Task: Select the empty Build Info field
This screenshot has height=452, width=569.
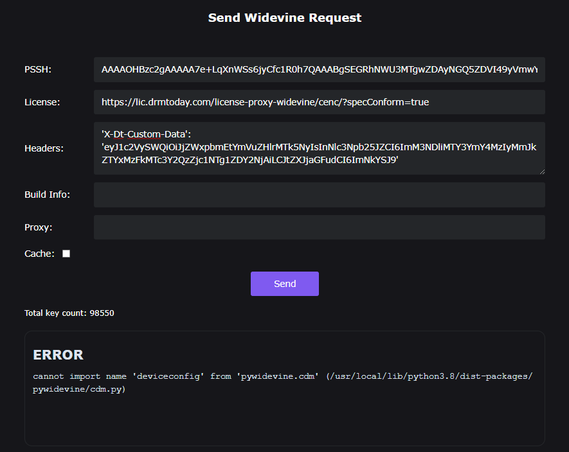Action: pyautogui.click(x=319, y=195)
